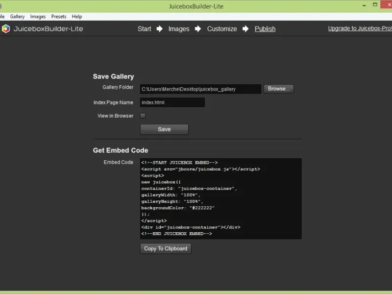Maximize the JuiceboxBuilder-Lite window

(x=375, y=4)
